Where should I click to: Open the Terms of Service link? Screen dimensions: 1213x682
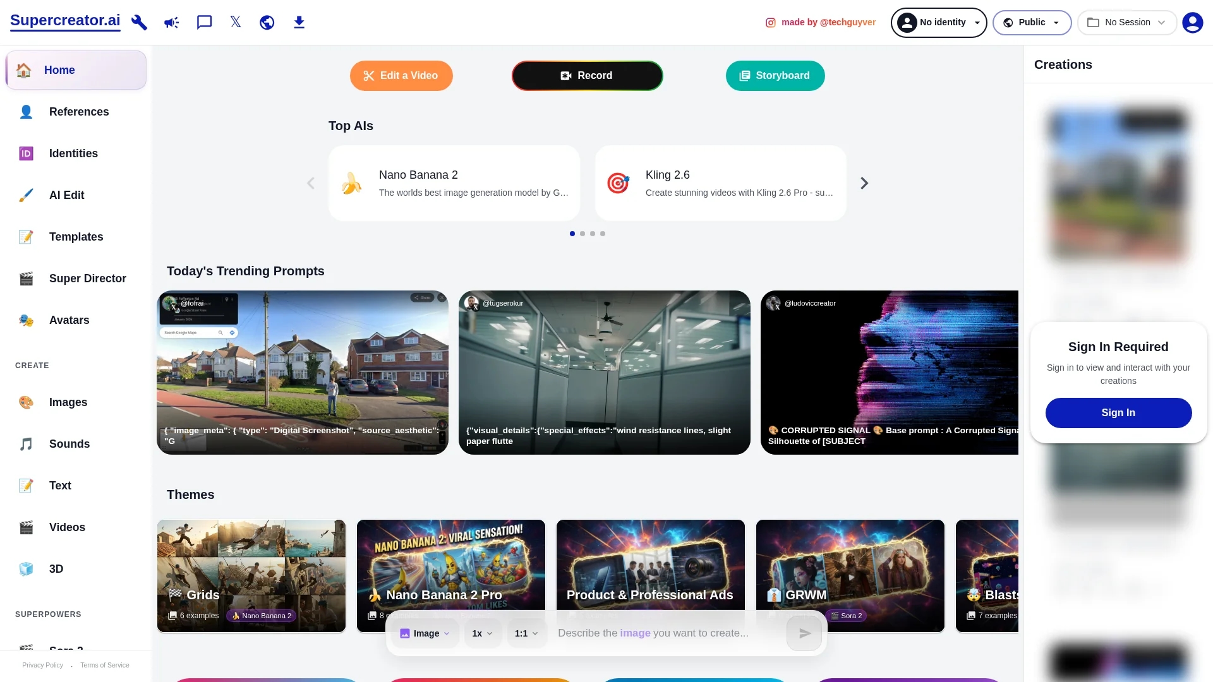[105, 666]
